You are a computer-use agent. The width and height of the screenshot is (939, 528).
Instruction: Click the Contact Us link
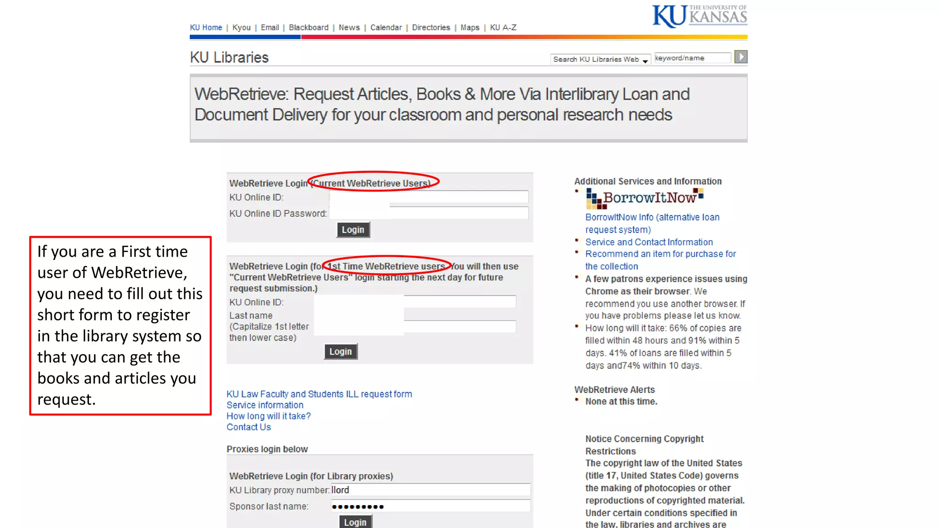[x=249, y=427]
